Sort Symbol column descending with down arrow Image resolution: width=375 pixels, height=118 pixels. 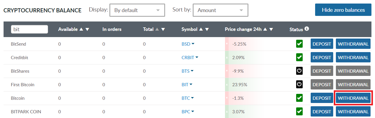(207, 29)
